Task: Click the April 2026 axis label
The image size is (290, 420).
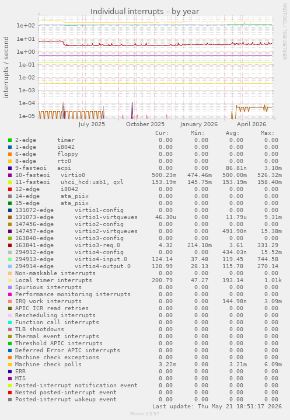Action: tap(251, 124)
